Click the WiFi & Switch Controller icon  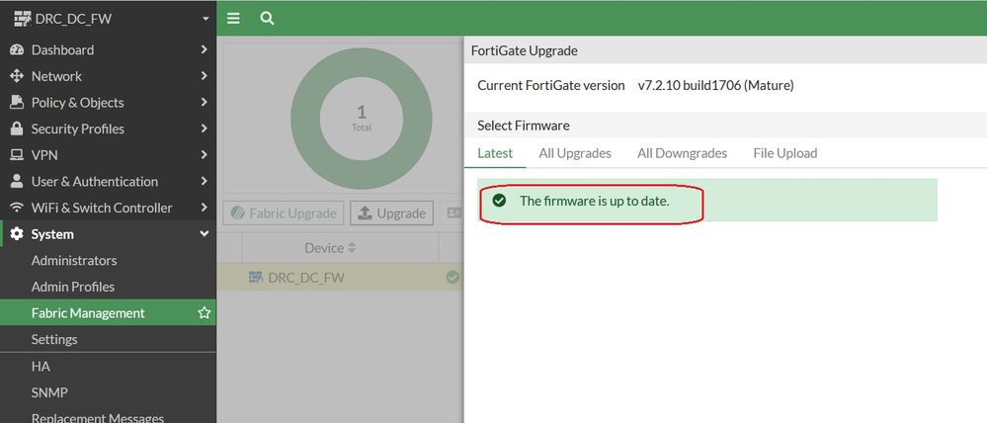click(16, 208)
